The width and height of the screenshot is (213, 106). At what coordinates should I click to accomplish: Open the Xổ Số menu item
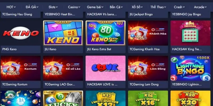click(137, 7)
